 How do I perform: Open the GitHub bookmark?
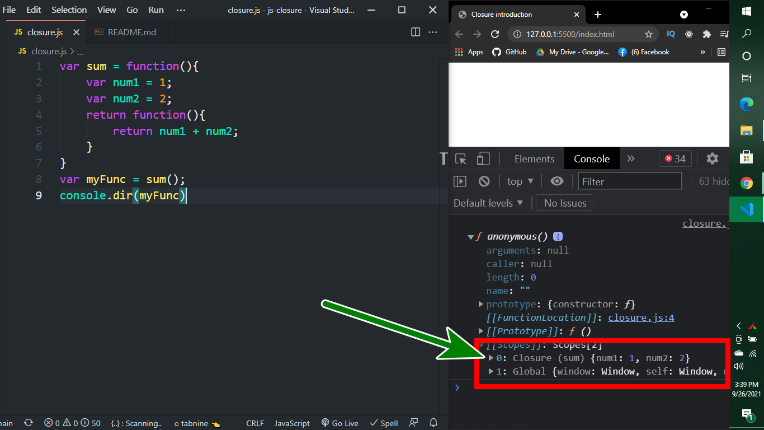(510, 52)
